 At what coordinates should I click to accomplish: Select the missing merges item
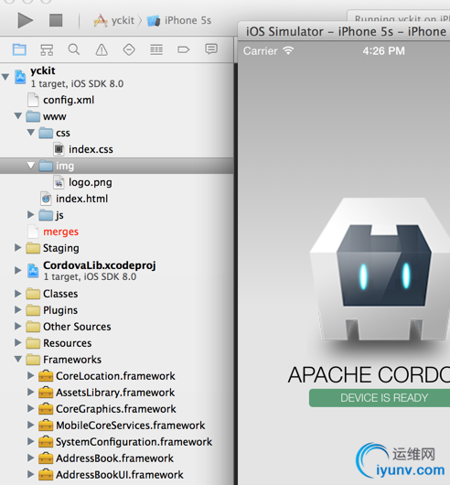(61, 232)
